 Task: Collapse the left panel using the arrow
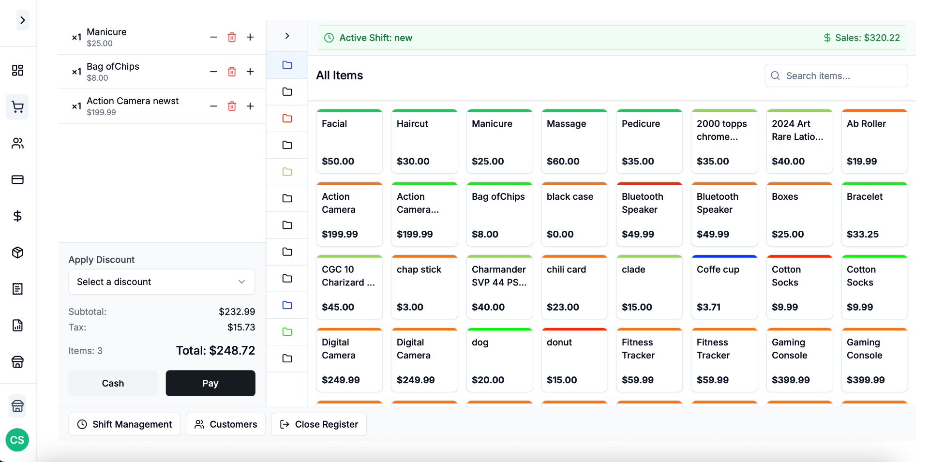coord(23,20)
